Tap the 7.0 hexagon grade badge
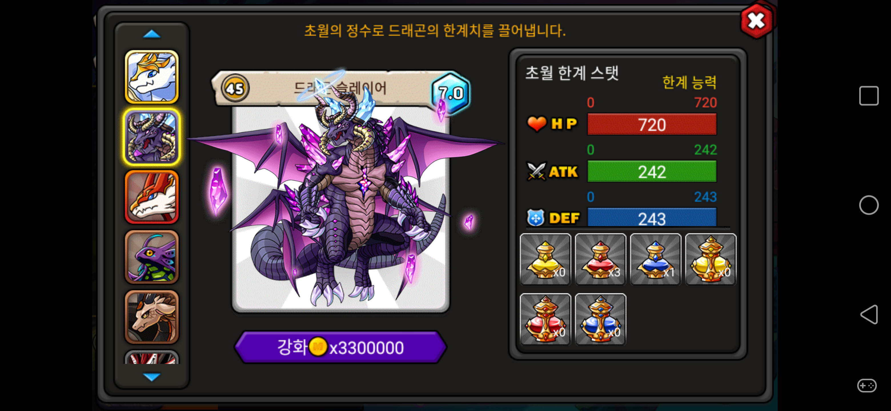 pos(450,93)
